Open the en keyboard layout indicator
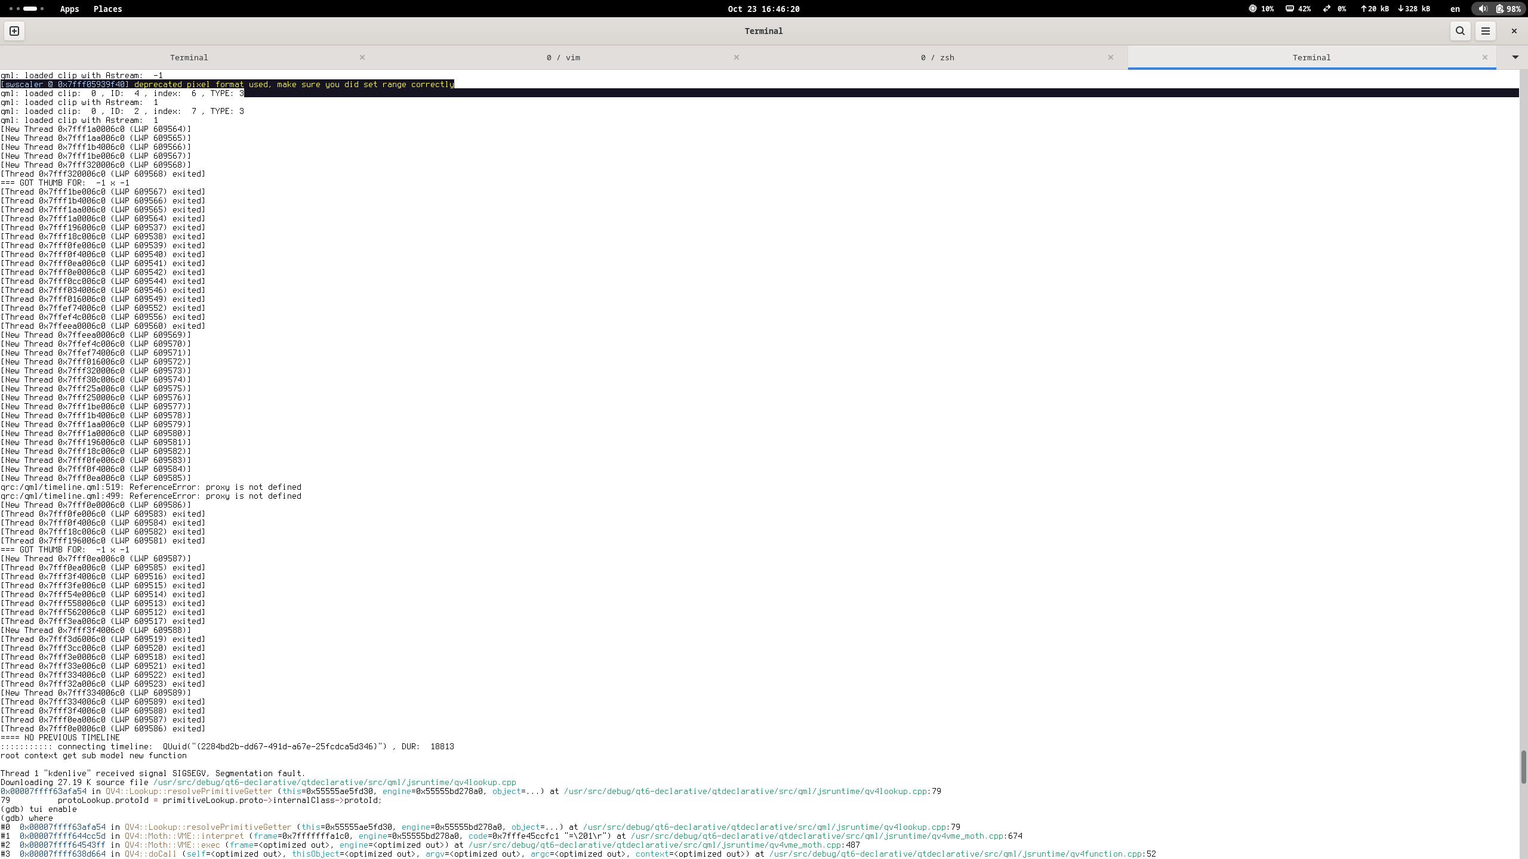The width and height of the screenshot is (1528, 859). (1455, 9)
